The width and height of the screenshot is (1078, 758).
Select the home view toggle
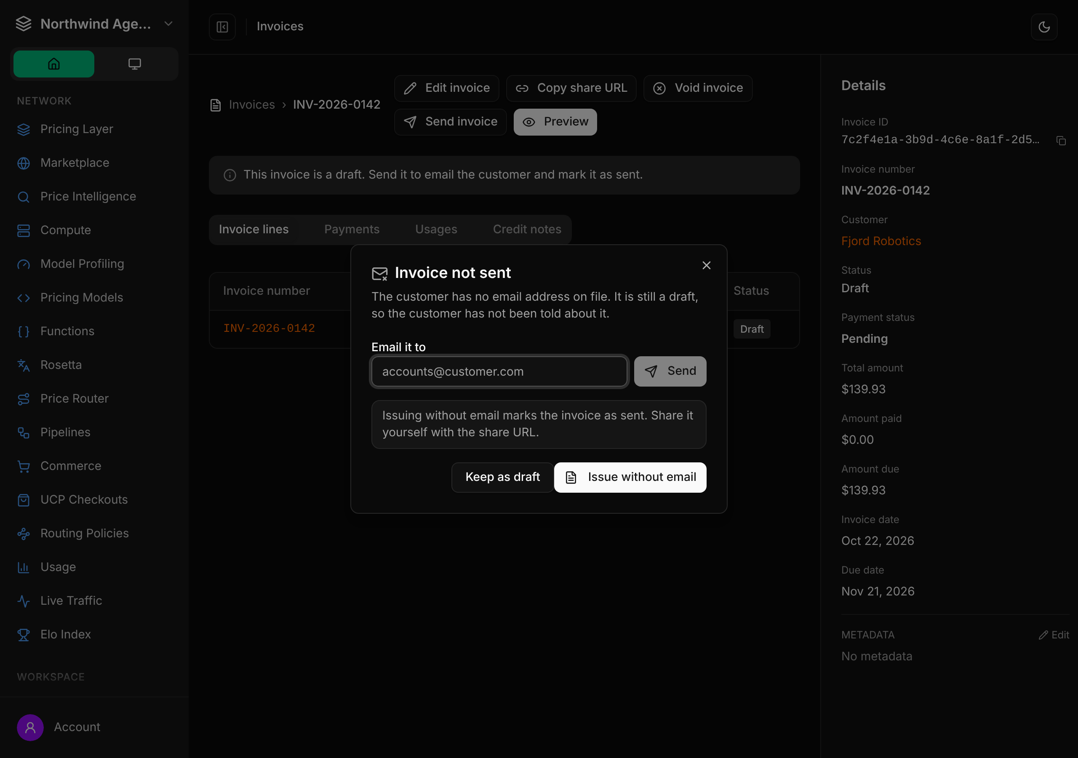click(54, 64)
